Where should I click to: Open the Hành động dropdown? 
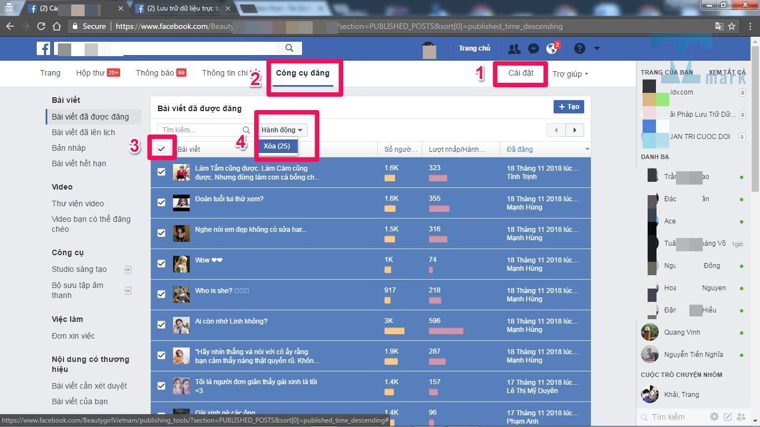pos(282,130)
